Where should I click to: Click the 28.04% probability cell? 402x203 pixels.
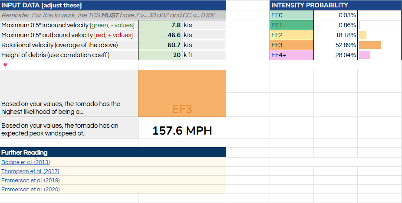click(x=336, y=55)
